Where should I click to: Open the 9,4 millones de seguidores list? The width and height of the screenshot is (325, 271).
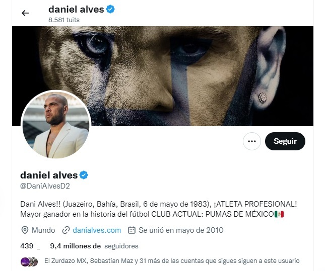[x=94, y=246]
